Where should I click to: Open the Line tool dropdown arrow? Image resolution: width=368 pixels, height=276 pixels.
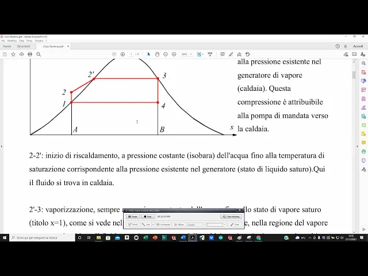pyautogui.click(x=153, y=225)
